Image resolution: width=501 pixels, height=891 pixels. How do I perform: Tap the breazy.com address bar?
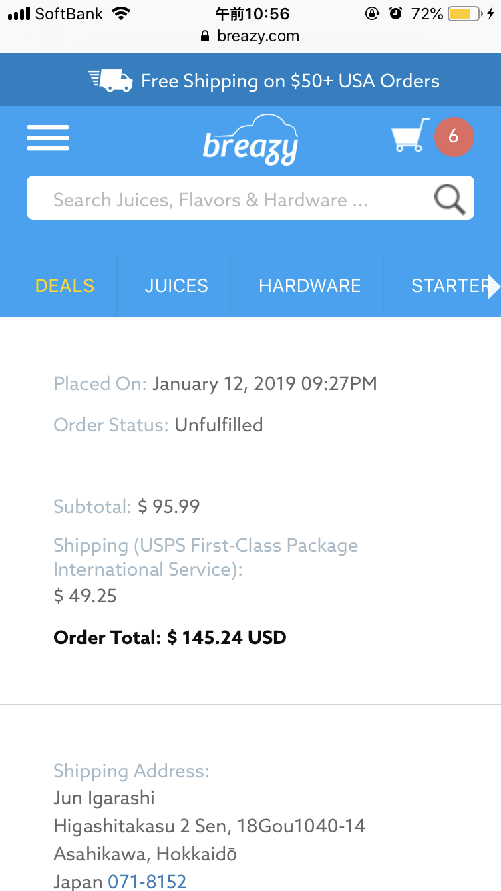(x=257, y=37)
